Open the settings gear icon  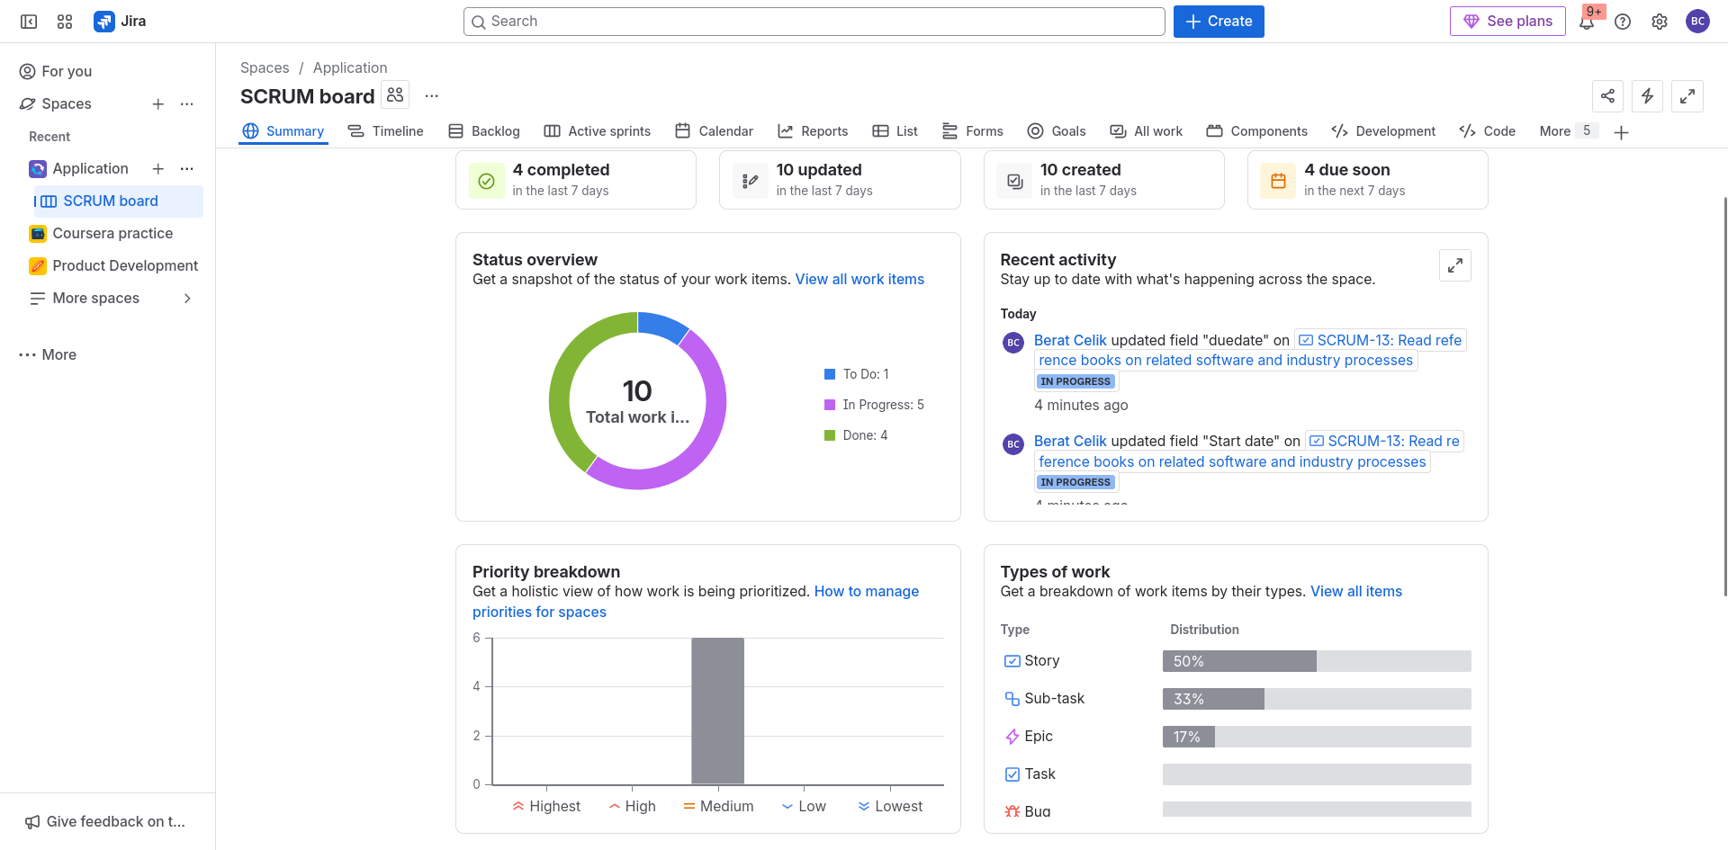1660,22
